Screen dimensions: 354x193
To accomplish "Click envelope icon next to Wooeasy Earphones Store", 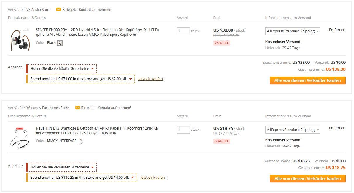I will click(x=77, y=108).
